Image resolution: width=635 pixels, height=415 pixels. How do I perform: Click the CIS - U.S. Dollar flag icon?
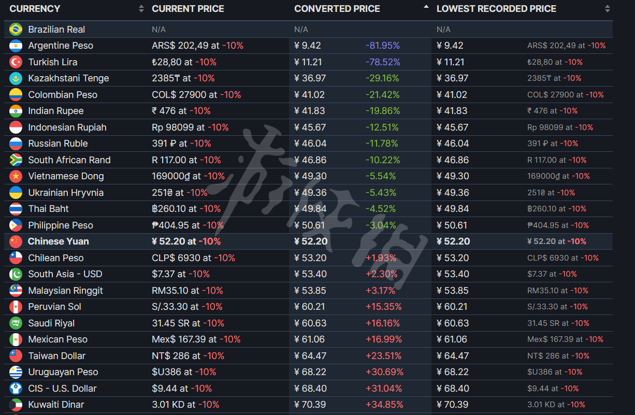pos(16,389)
